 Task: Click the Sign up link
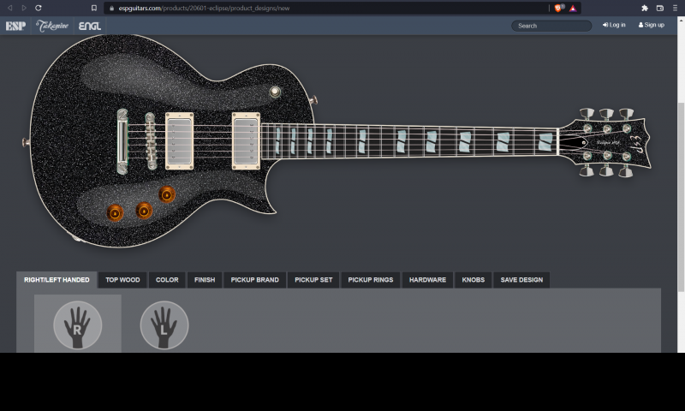[651, 25]
